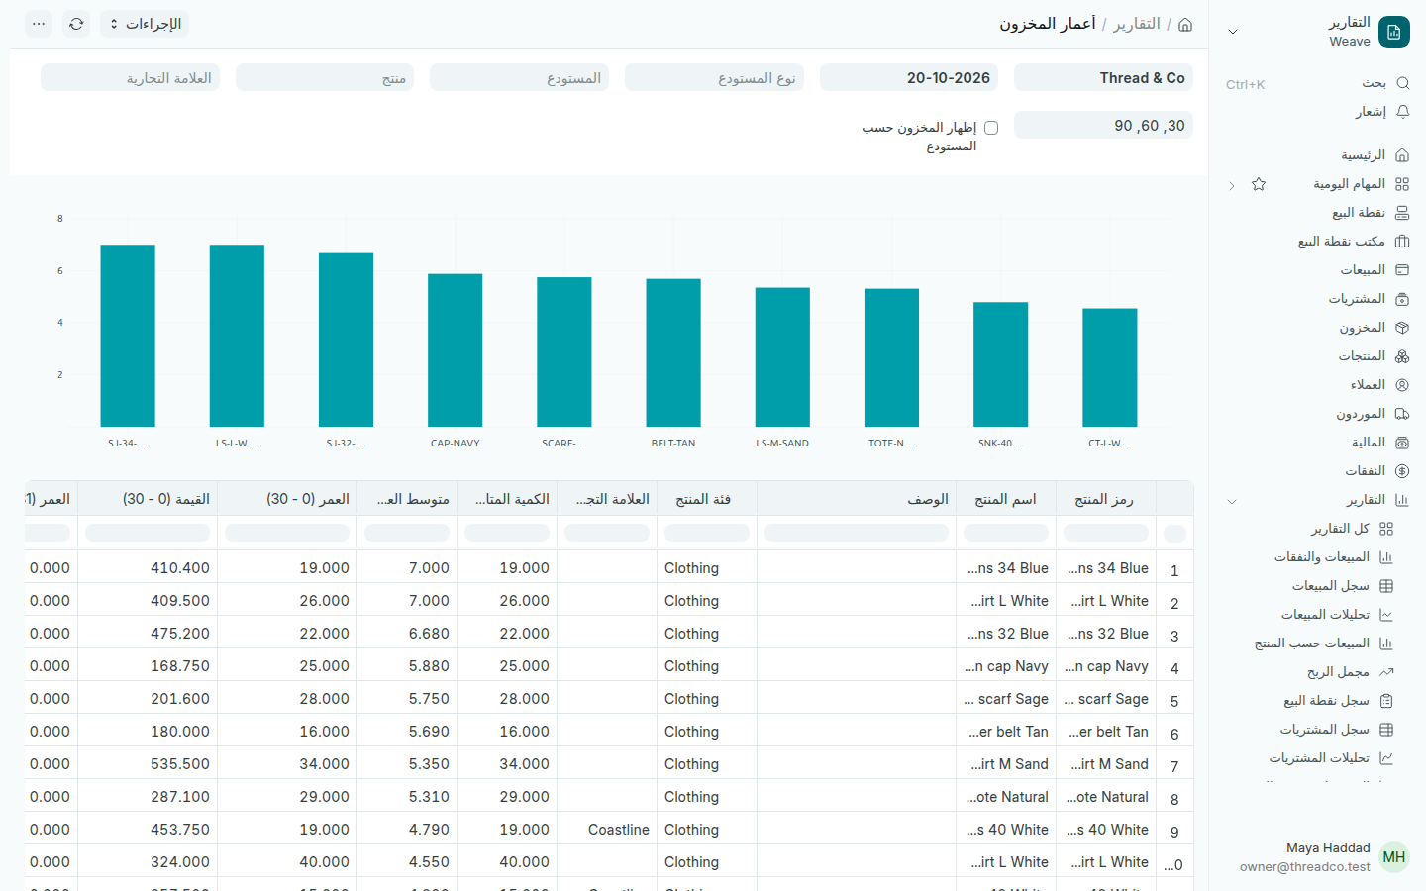Click the 20-10-2026 date field

tap(909, 77)
